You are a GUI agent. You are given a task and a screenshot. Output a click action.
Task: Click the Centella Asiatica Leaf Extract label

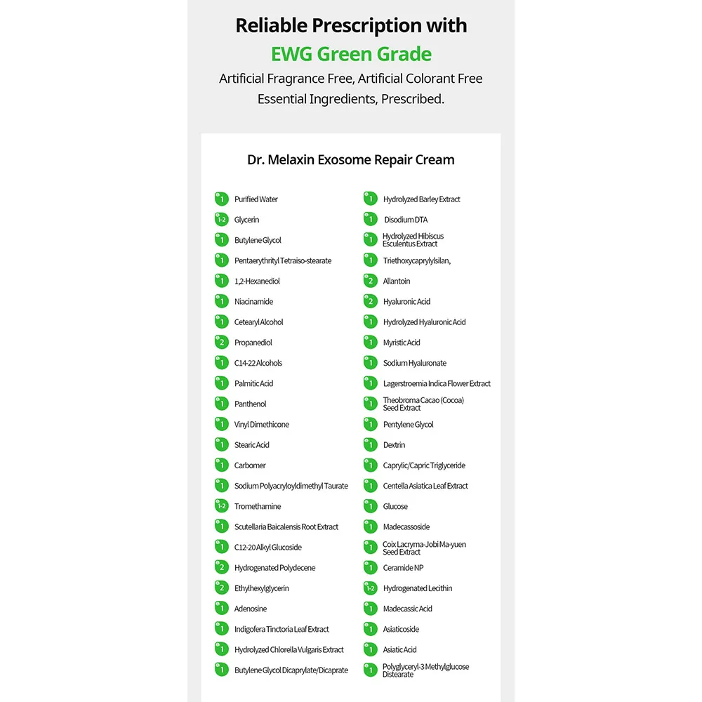click(x=425, y=486)
